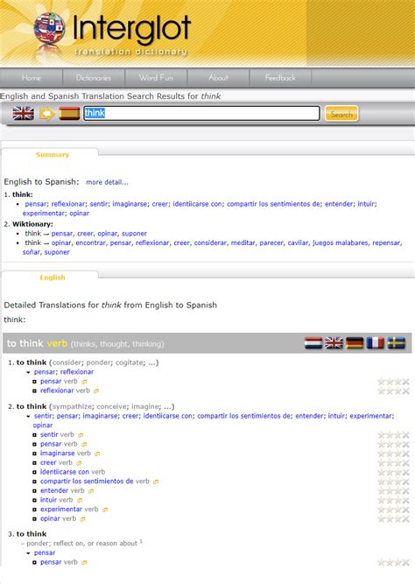
Task: Select the Spanish flag target language
Action: pyautogui.click(x=69, y=113)
